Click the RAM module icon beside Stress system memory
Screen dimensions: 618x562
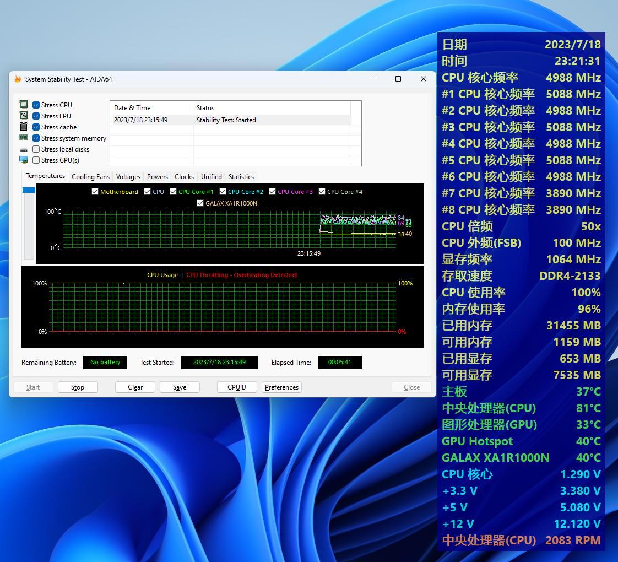click(x=24, y=138)
